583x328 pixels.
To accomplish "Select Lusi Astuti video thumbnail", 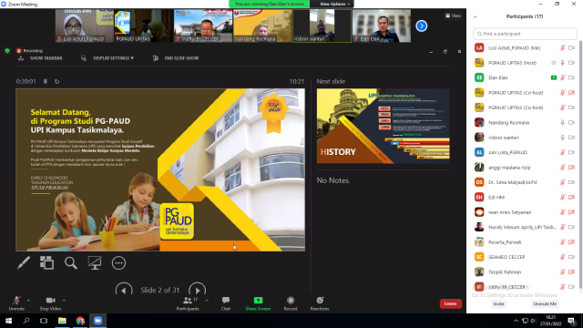I will coord(85,26).
